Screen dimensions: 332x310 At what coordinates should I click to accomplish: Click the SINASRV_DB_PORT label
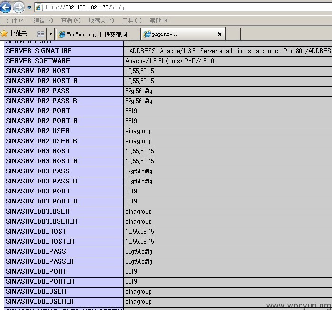[36, 271]
